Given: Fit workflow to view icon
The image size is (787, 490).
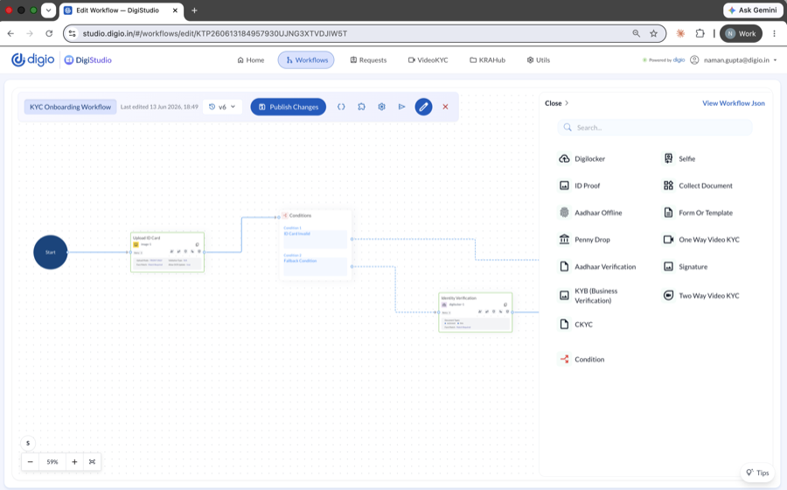Looking at the screenshot, I should click(x=92, y=462).
